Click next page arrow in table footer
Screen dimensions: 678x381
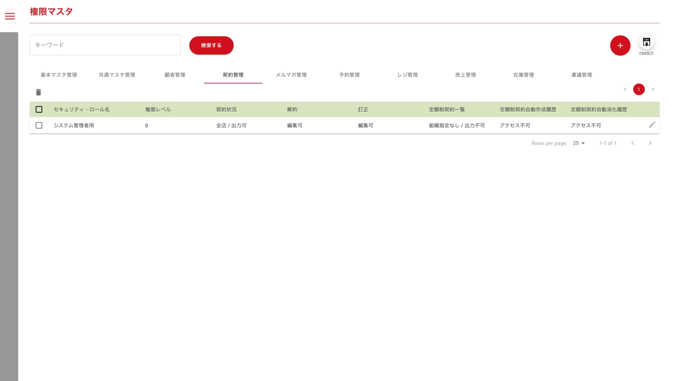pos(650,143)
